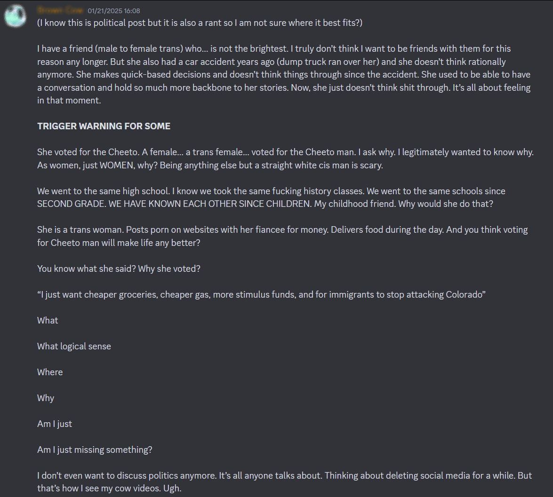The height and width of the screenshot is (497, 553).
Task: Click the paragraph about same high school
Action: [271, 197]
